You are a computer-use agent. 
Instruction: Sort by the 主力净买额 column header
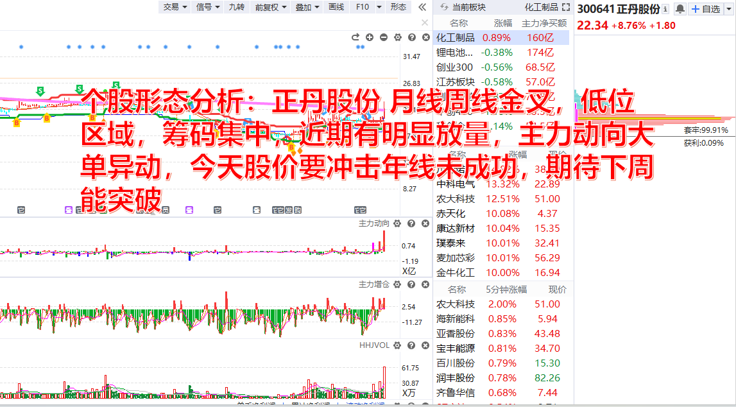[544, 23]
